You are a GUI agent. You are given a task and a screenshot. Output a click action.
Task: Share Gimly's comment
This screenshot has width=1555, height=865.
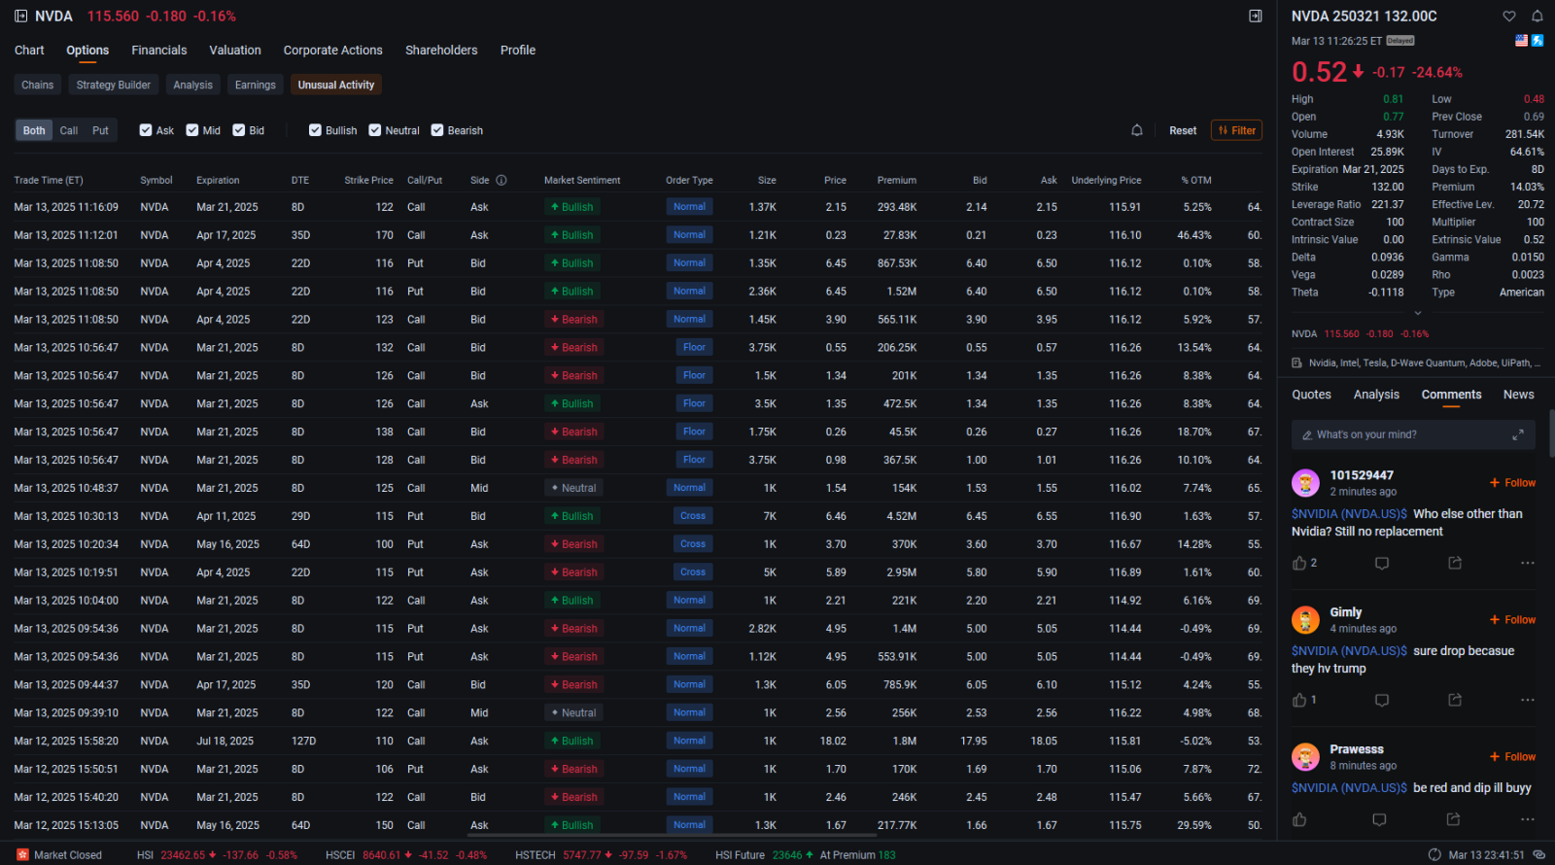[1455, 700]
